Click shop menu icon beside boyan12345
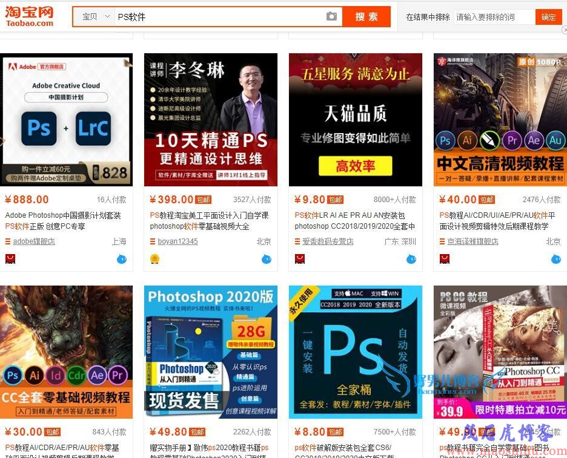Image resolution: width=567 pixels, height=458 pixels. (152, 241)
